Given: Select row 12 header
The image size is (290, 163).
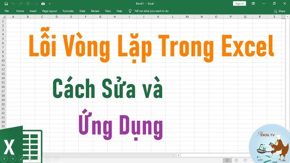Looking at the screenshot, I should pyautogui.click(x=3, y=69).
